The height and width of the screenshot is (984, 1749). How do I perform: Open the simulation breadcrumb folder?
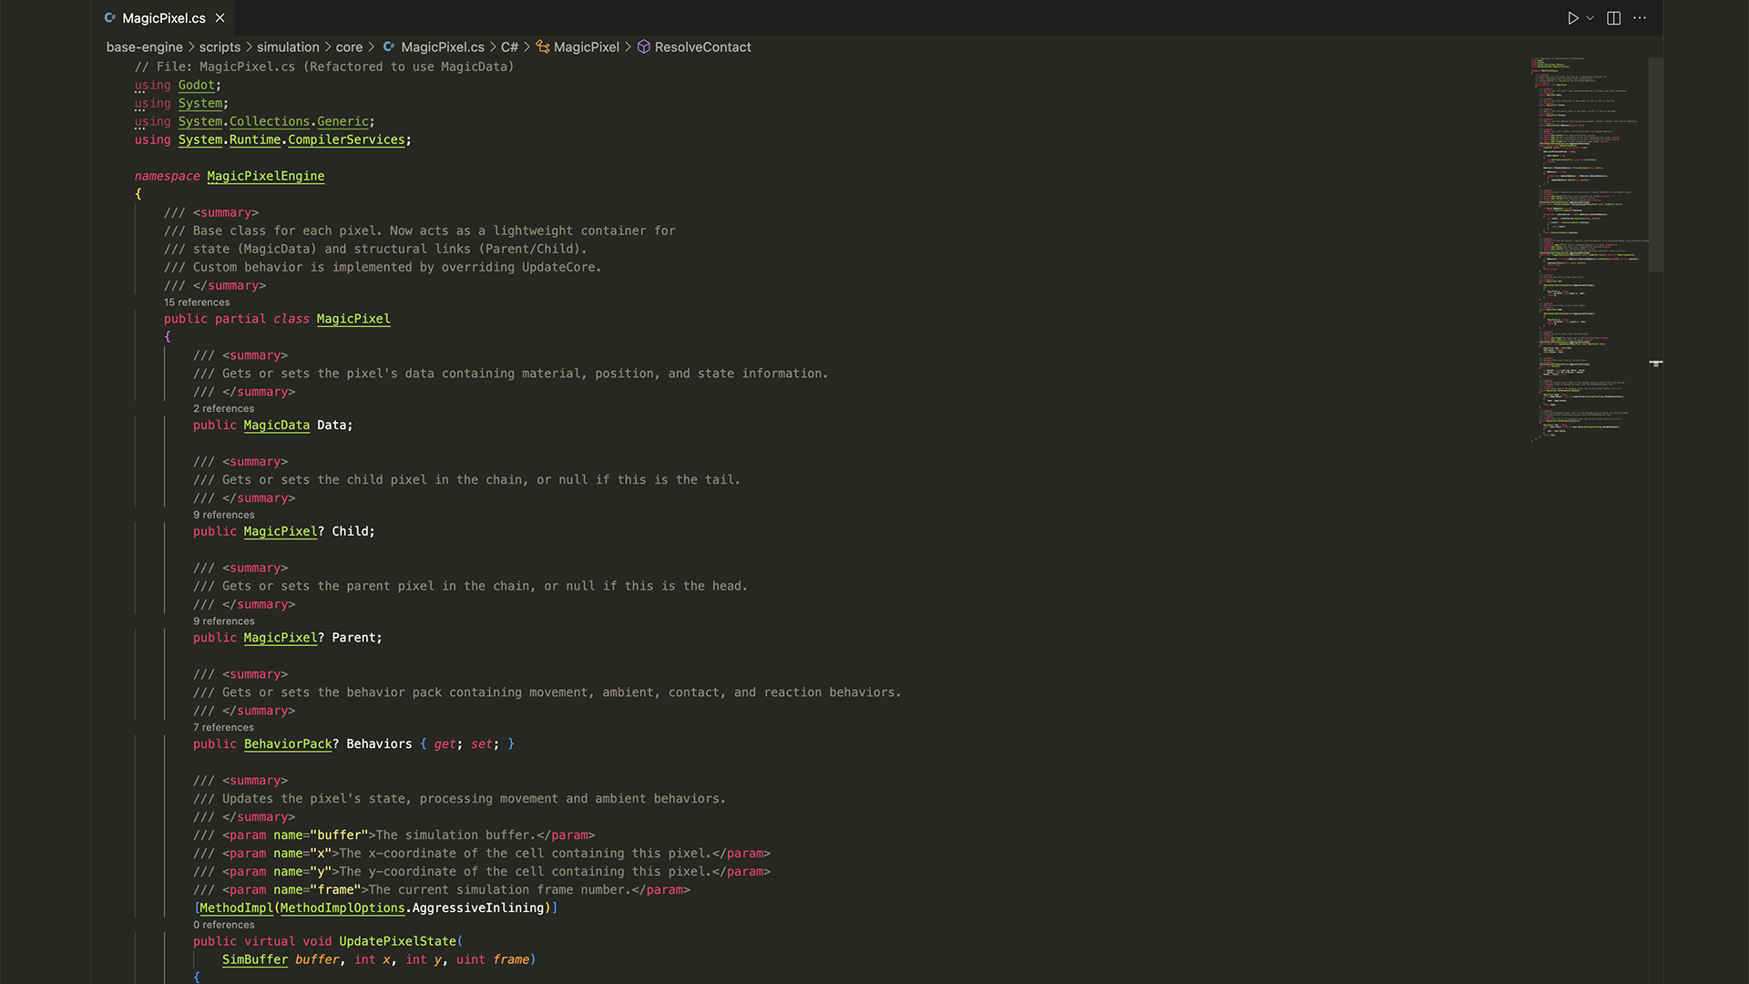pos(288,46)
